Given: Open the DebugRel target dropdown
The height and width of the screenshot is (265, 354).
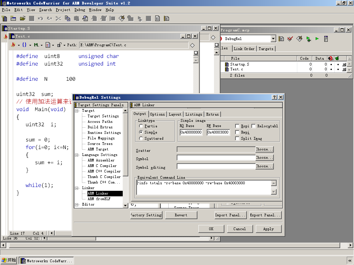Looking at the screenshot, I should [x=273, y=39].
